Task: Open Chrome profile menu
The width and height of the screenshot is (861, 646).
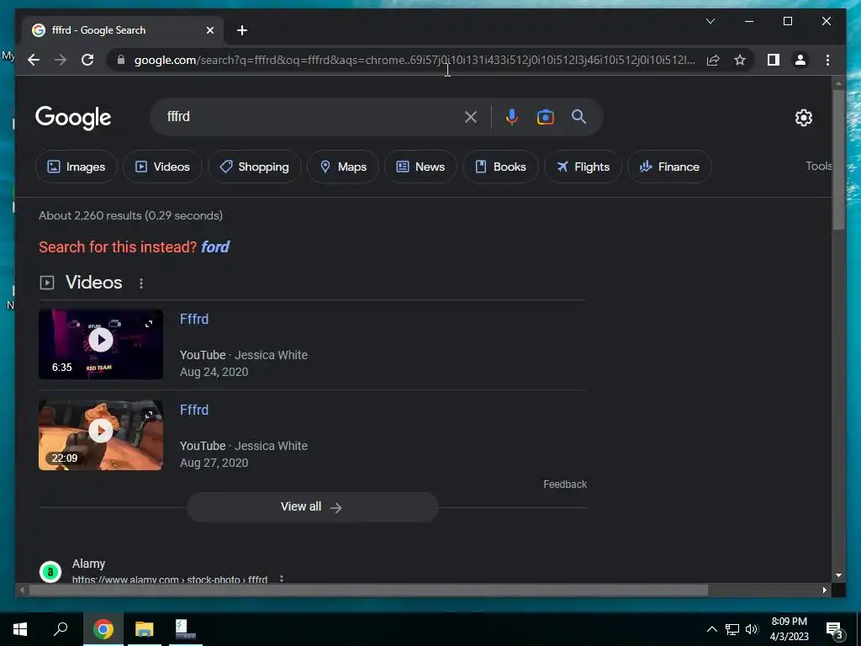Action: tap(800, 60)
